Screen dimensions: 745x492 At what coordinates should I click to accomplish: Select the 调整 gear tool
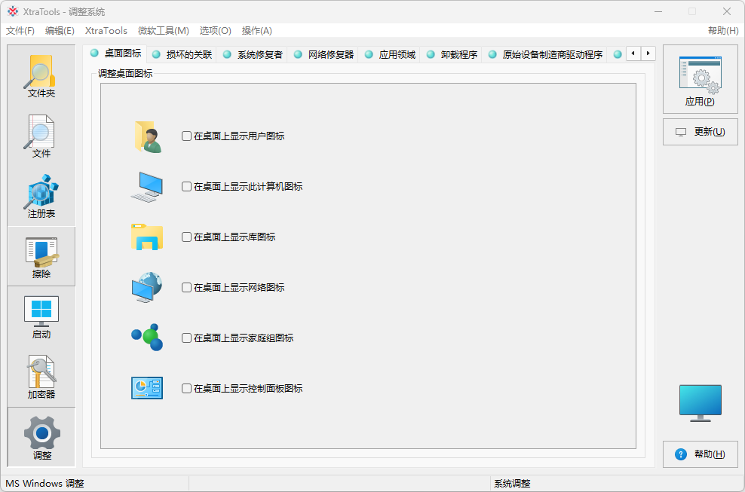pyautogui.click(x=41, y=438)
